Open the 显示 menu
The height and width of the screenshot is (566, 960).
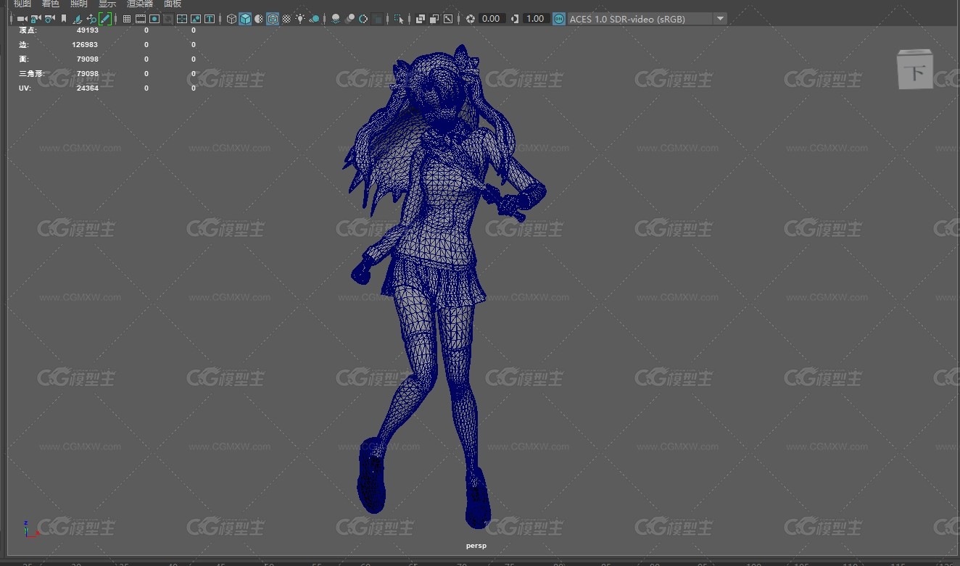click(x=107, y=4)
